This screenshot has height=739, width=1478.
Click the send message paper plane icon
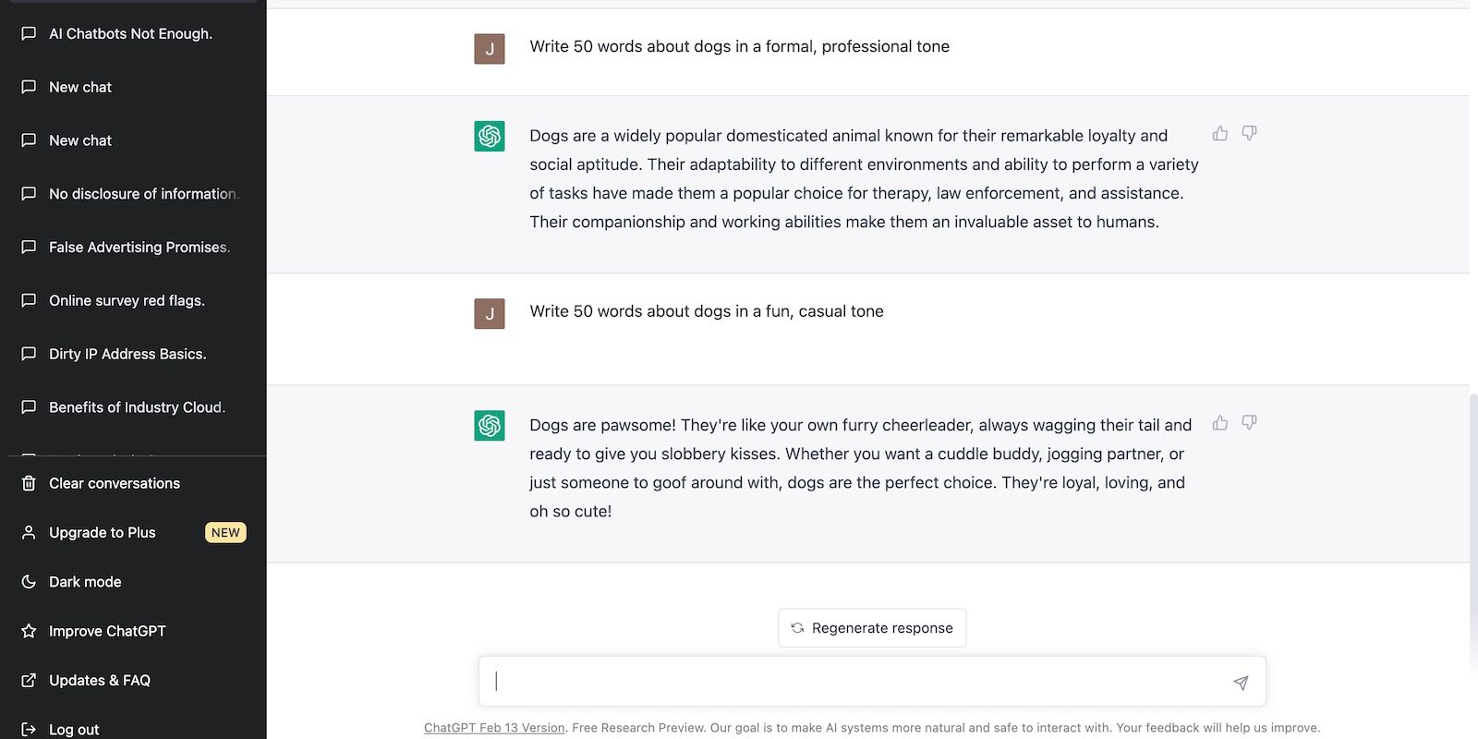(x=1241, y=683)
